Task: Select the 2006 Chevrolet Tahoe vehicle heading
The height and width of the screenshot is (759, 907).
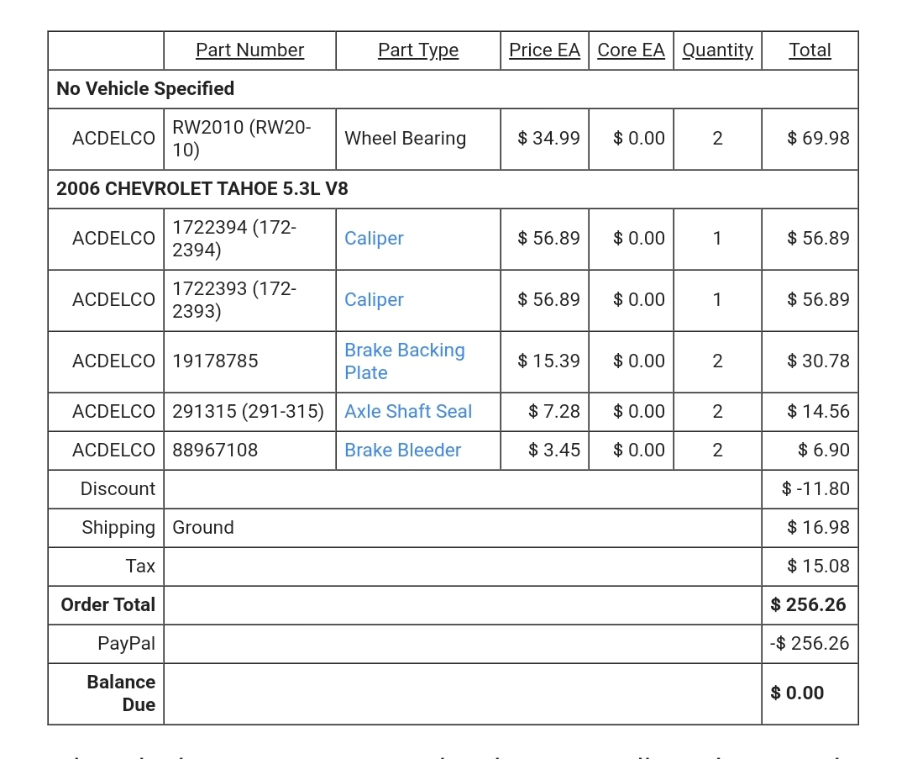Action: tap(202, 189)
